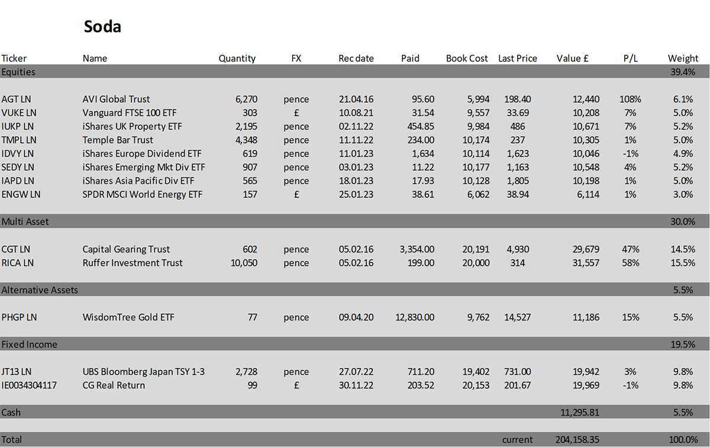Select the Last Price column header
The width and height of the screenshot is (710, 447).
(x=518, y=59)
